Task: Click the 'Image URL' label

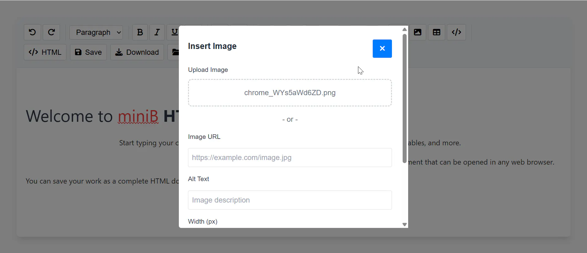Action: pos(204,137)
